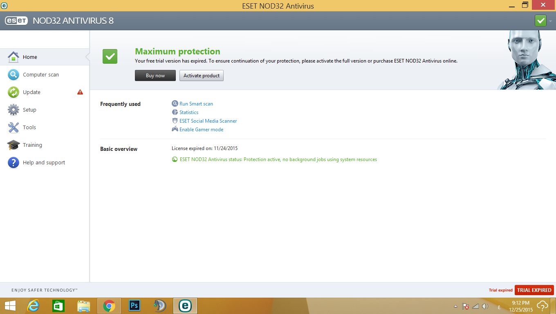This screenshot has width=556, height=314.
Task: Click the protection active status text
Action: [278, 159]
